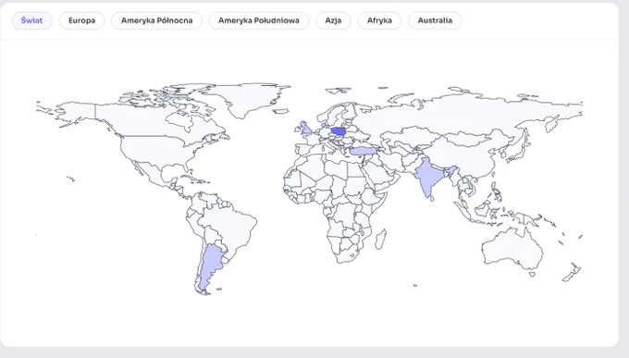The image size is (629, 358).
Task: Choose the Ameryka Południowa tab
Action: [259, 20]
